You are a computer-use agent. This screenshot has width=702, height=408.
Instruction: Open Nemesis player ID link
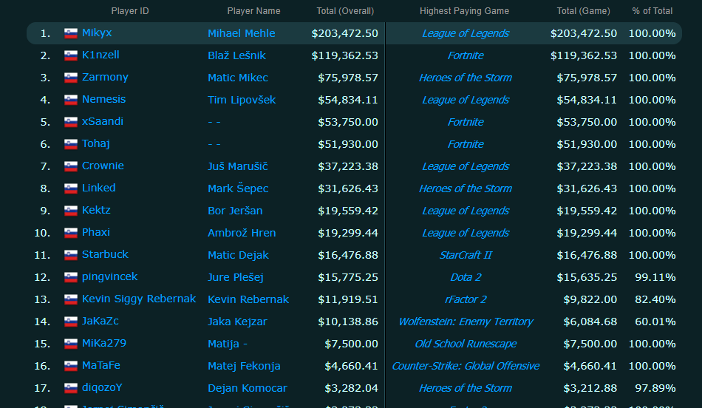pos(104,100)
